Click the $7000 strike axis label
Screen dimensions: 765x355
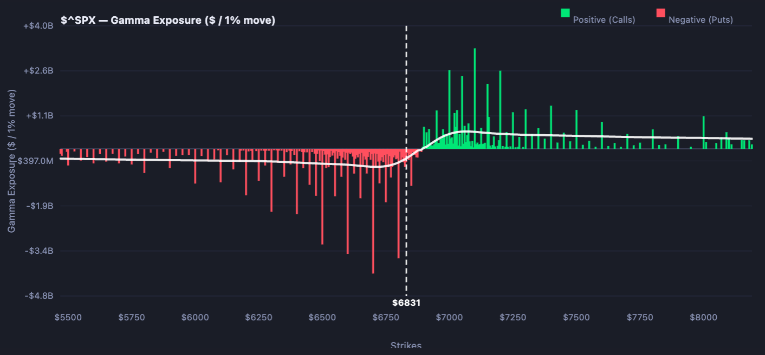[x=449, y=317]
